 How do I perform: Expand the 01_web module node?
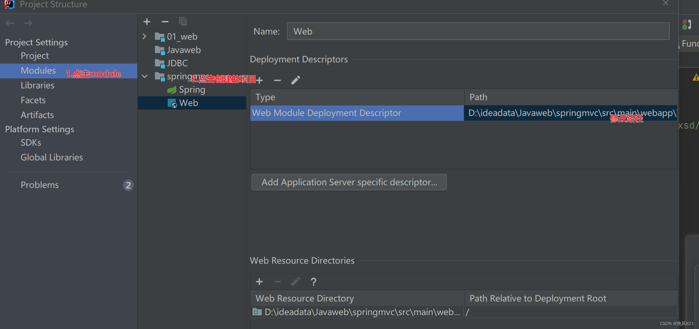pyautogui.click(x=145, y=37)
